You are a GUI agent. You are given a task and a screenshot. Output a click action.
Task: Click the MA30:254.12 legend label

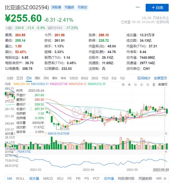(78, 84)
